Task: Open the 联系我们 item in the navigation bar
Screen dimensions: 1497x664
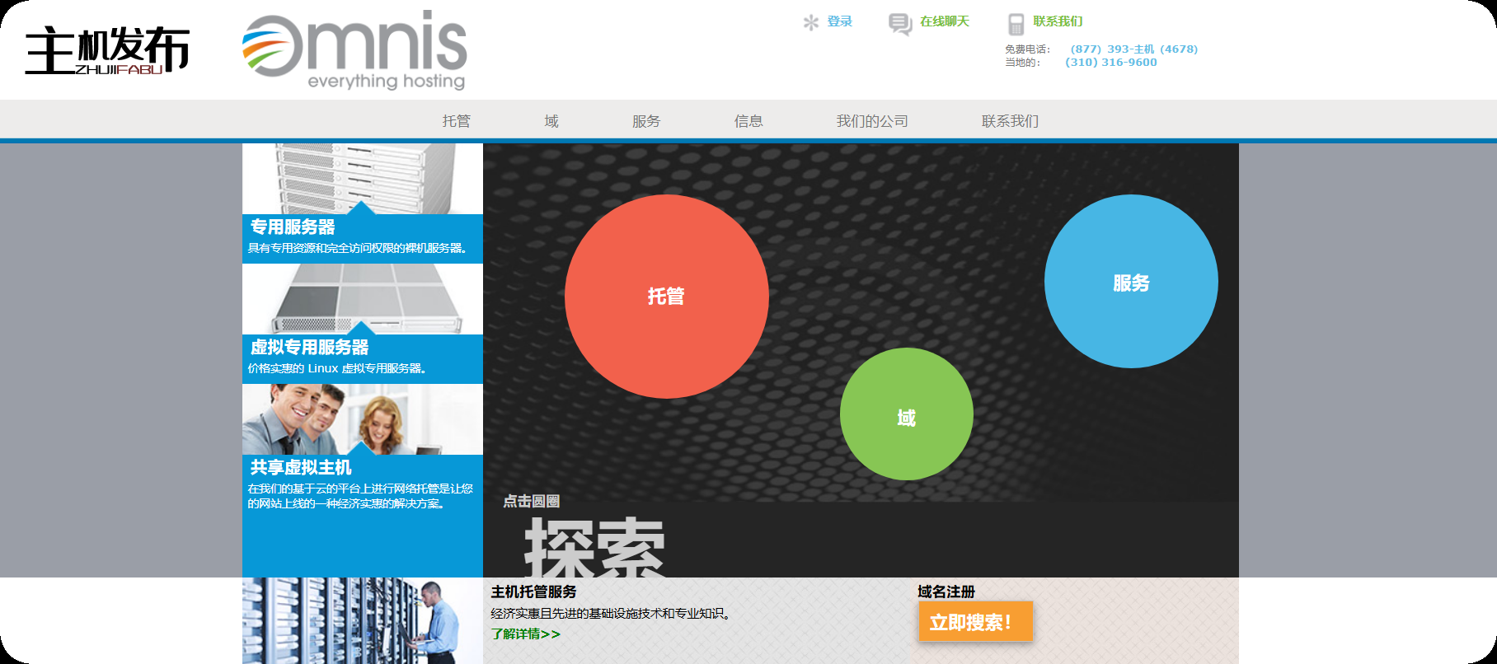Action: point(1010,121)
